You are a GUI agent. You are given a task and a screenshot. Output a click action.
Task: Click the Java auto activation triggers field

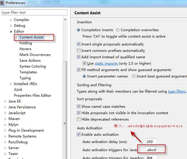pyautogui.click(x=151, y=150)
